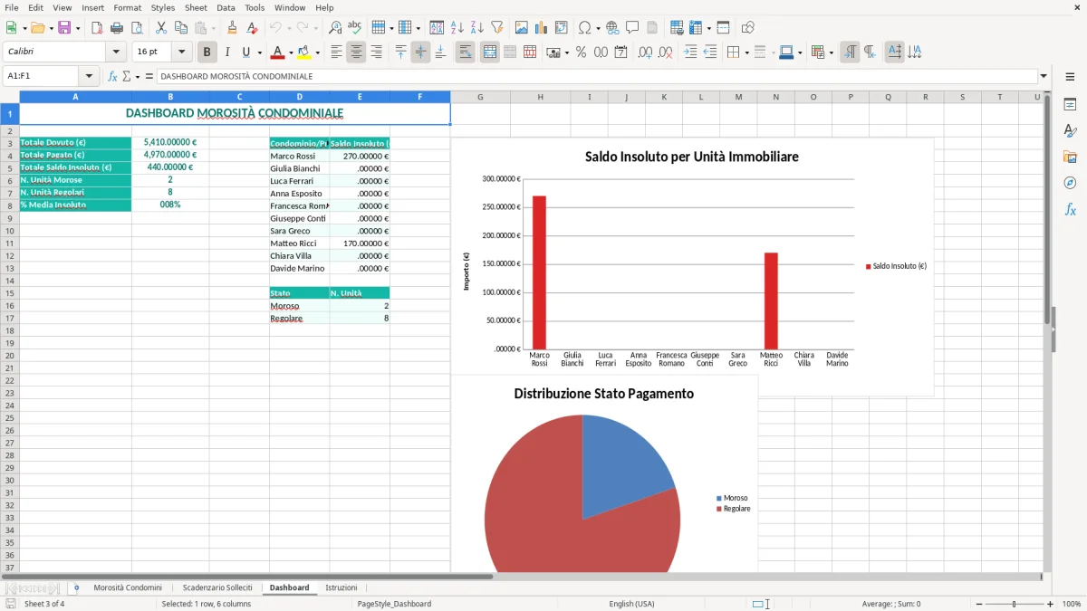1087x611 pixels.
Task: Cut selection with the scissors icon
Action: (161, 28)
